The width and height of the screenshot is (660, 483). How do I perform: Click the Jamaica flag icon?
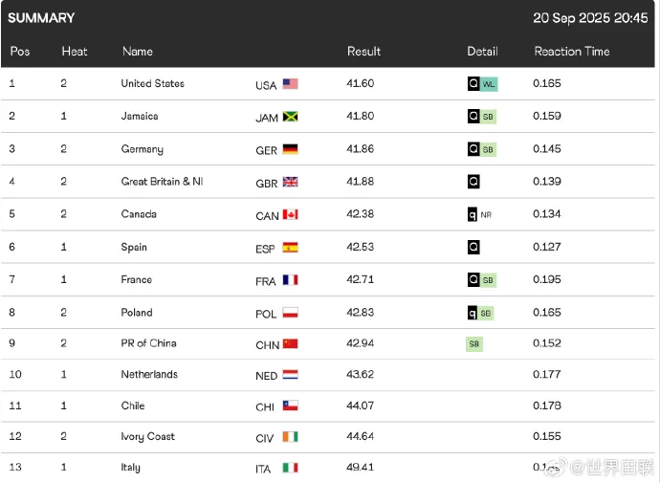click(291, 117)
